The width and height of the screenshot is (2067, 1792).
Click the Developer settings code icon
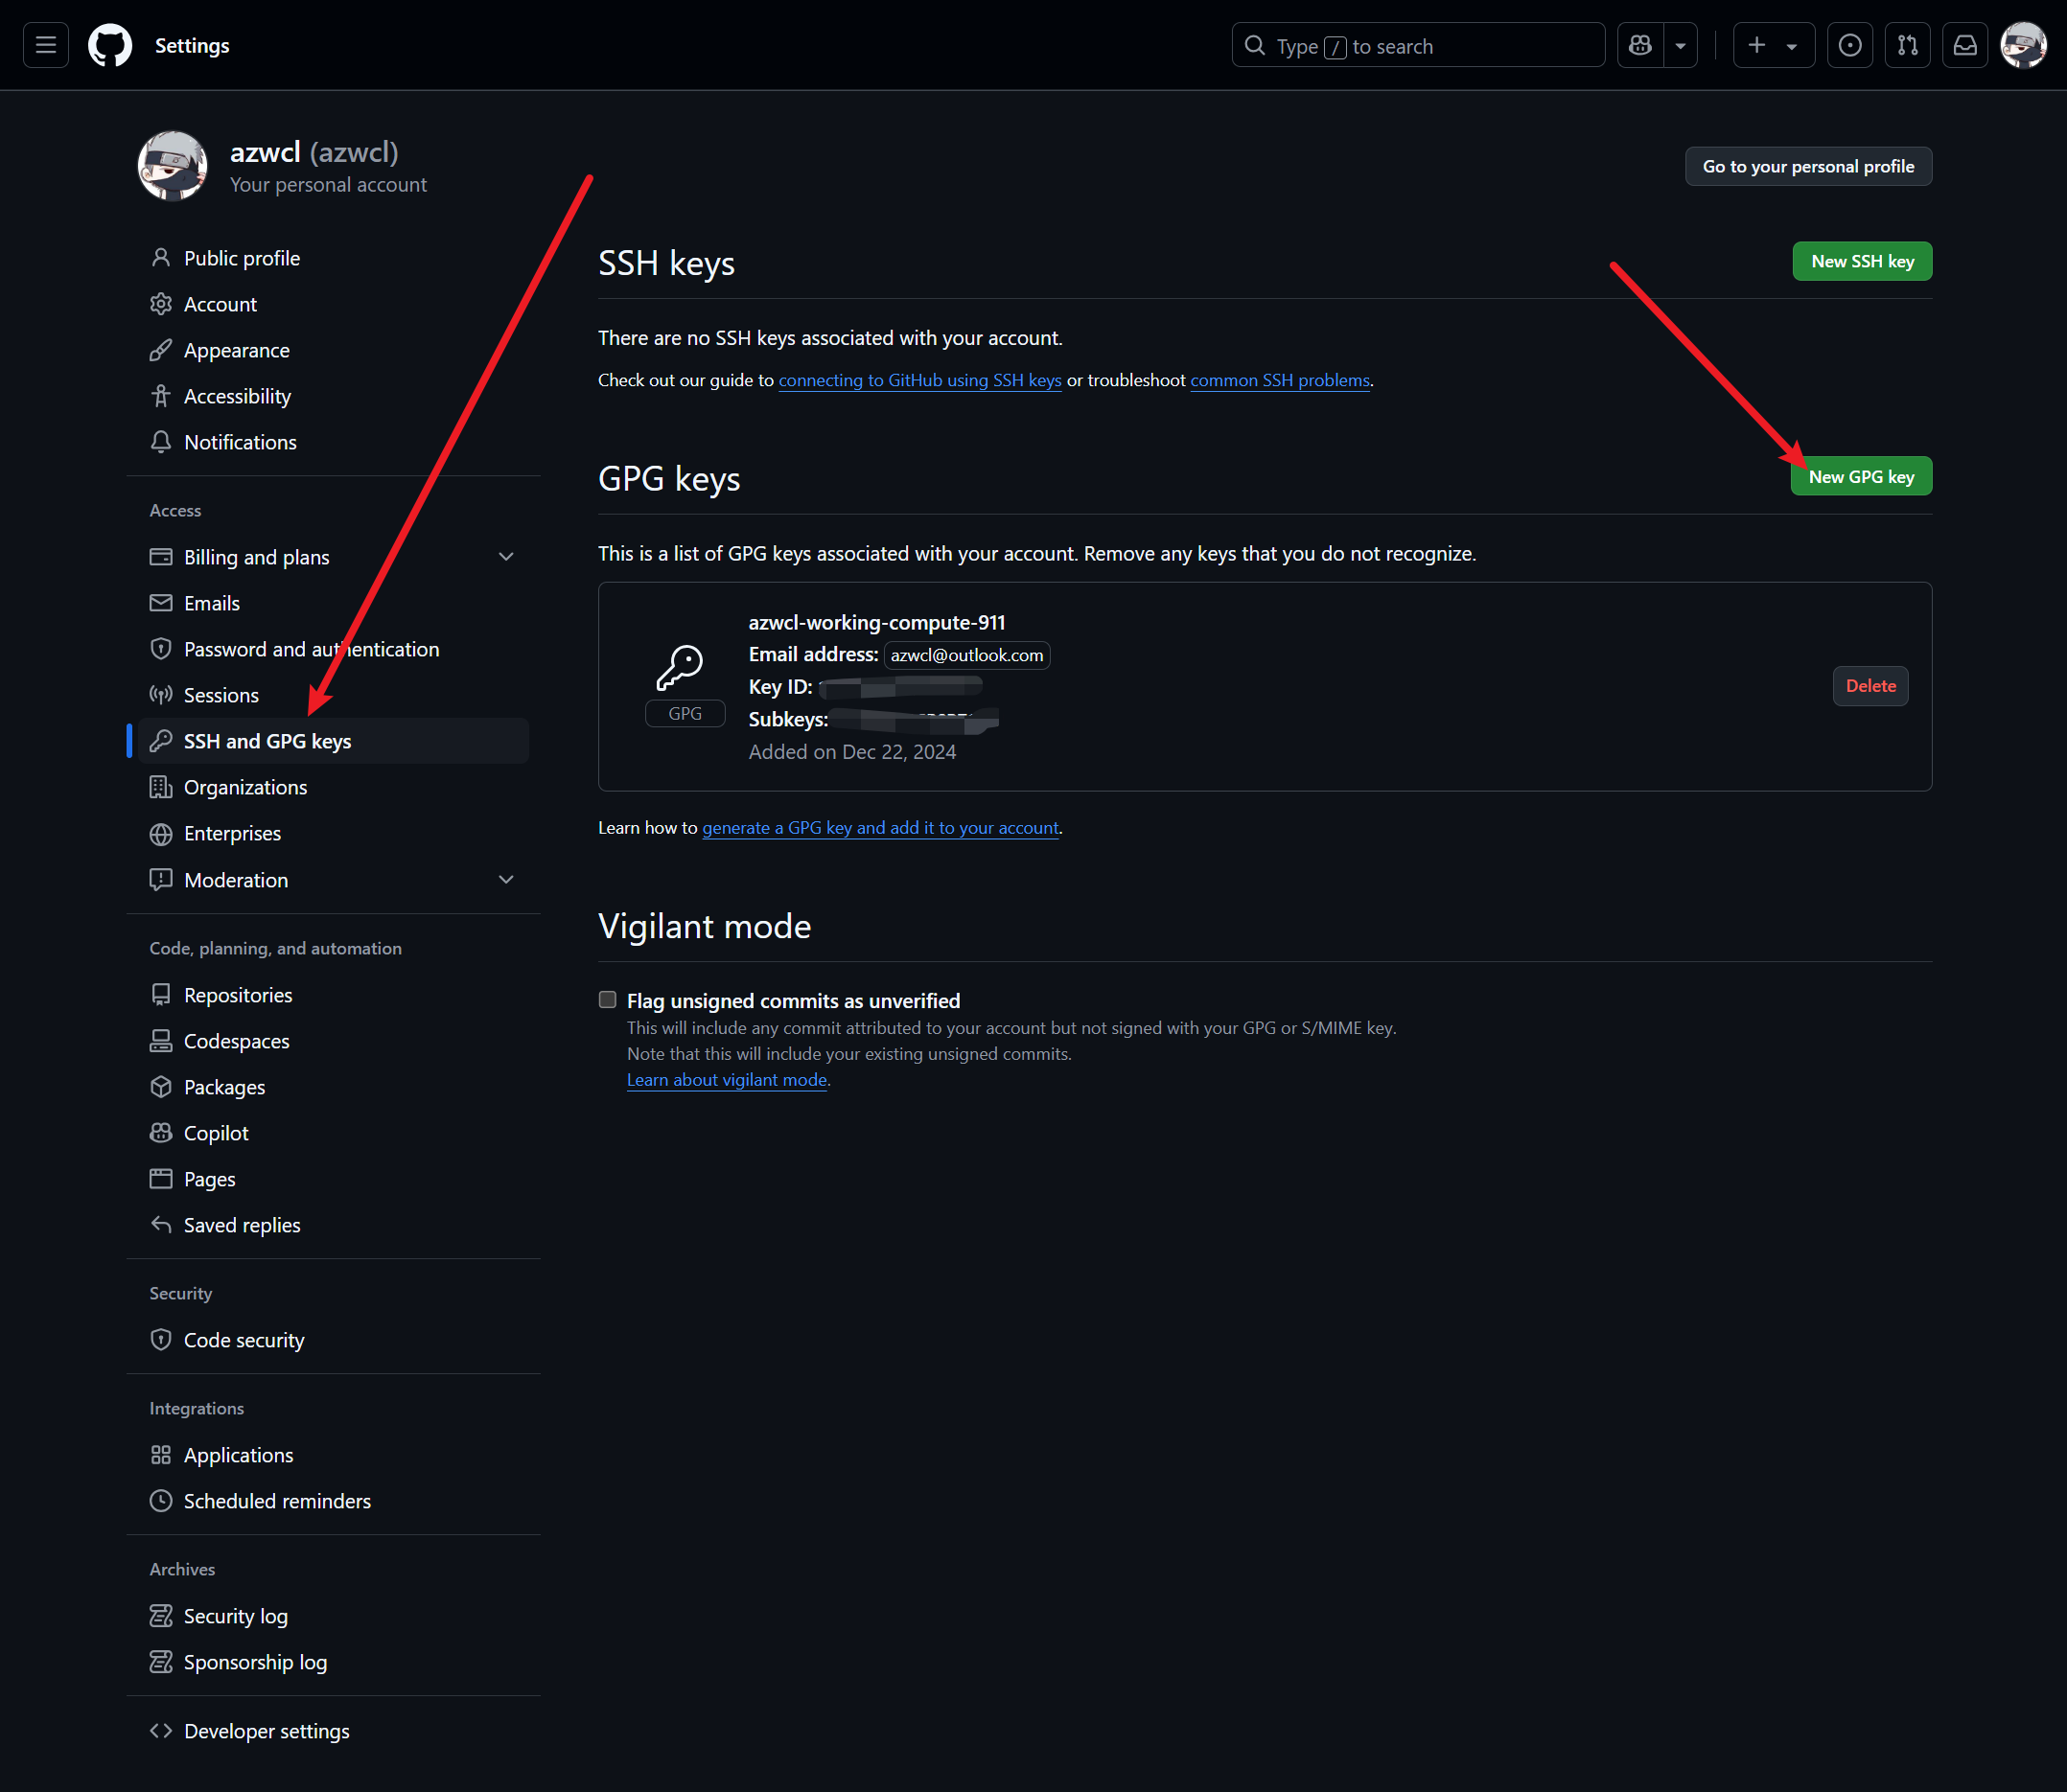(x=161, y=1731)
